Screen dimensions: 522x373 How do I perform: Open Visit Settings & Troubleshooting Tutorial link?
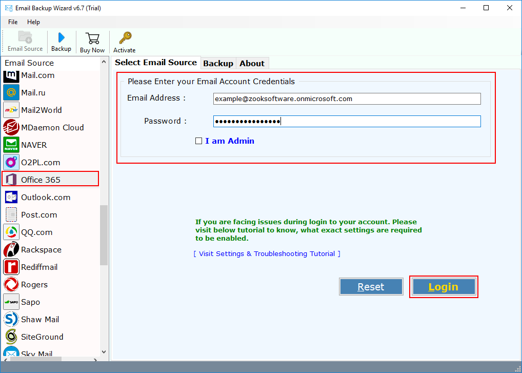267,254
